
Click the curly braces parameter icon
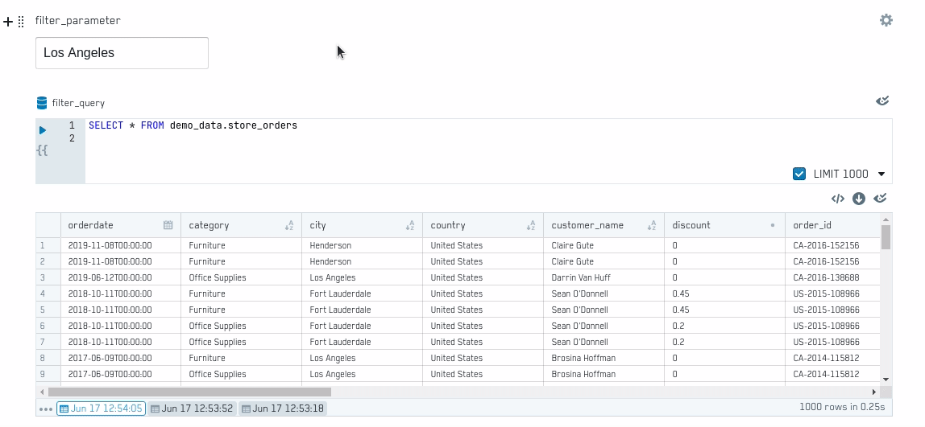point(42,150)
